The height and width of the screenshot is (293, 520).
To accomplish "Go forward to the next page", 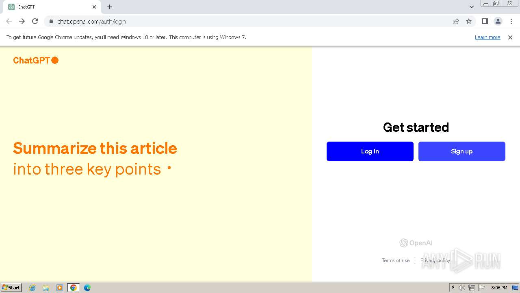I will pos(22,21).
